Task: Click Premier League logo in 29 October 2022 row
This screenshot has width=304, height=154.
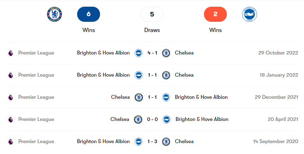Action: coord(11,53)
